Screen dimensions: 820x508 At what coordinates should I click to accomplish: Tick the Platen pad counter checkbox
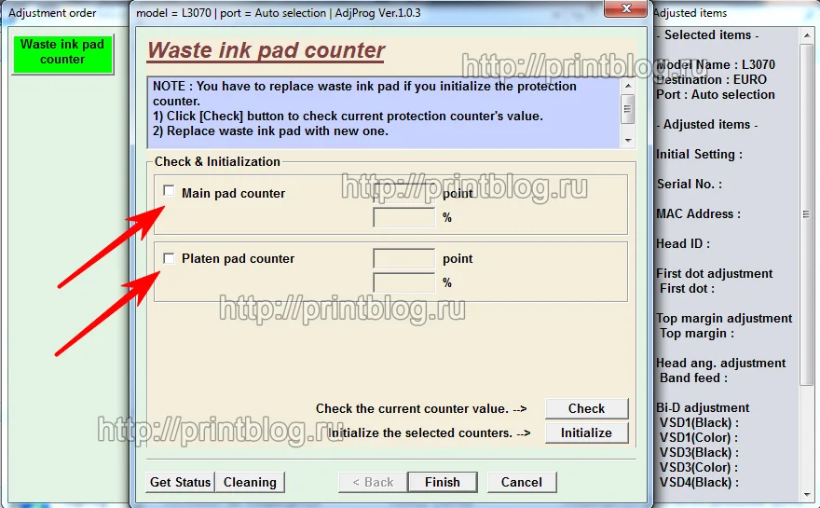[x=169, y=258]
